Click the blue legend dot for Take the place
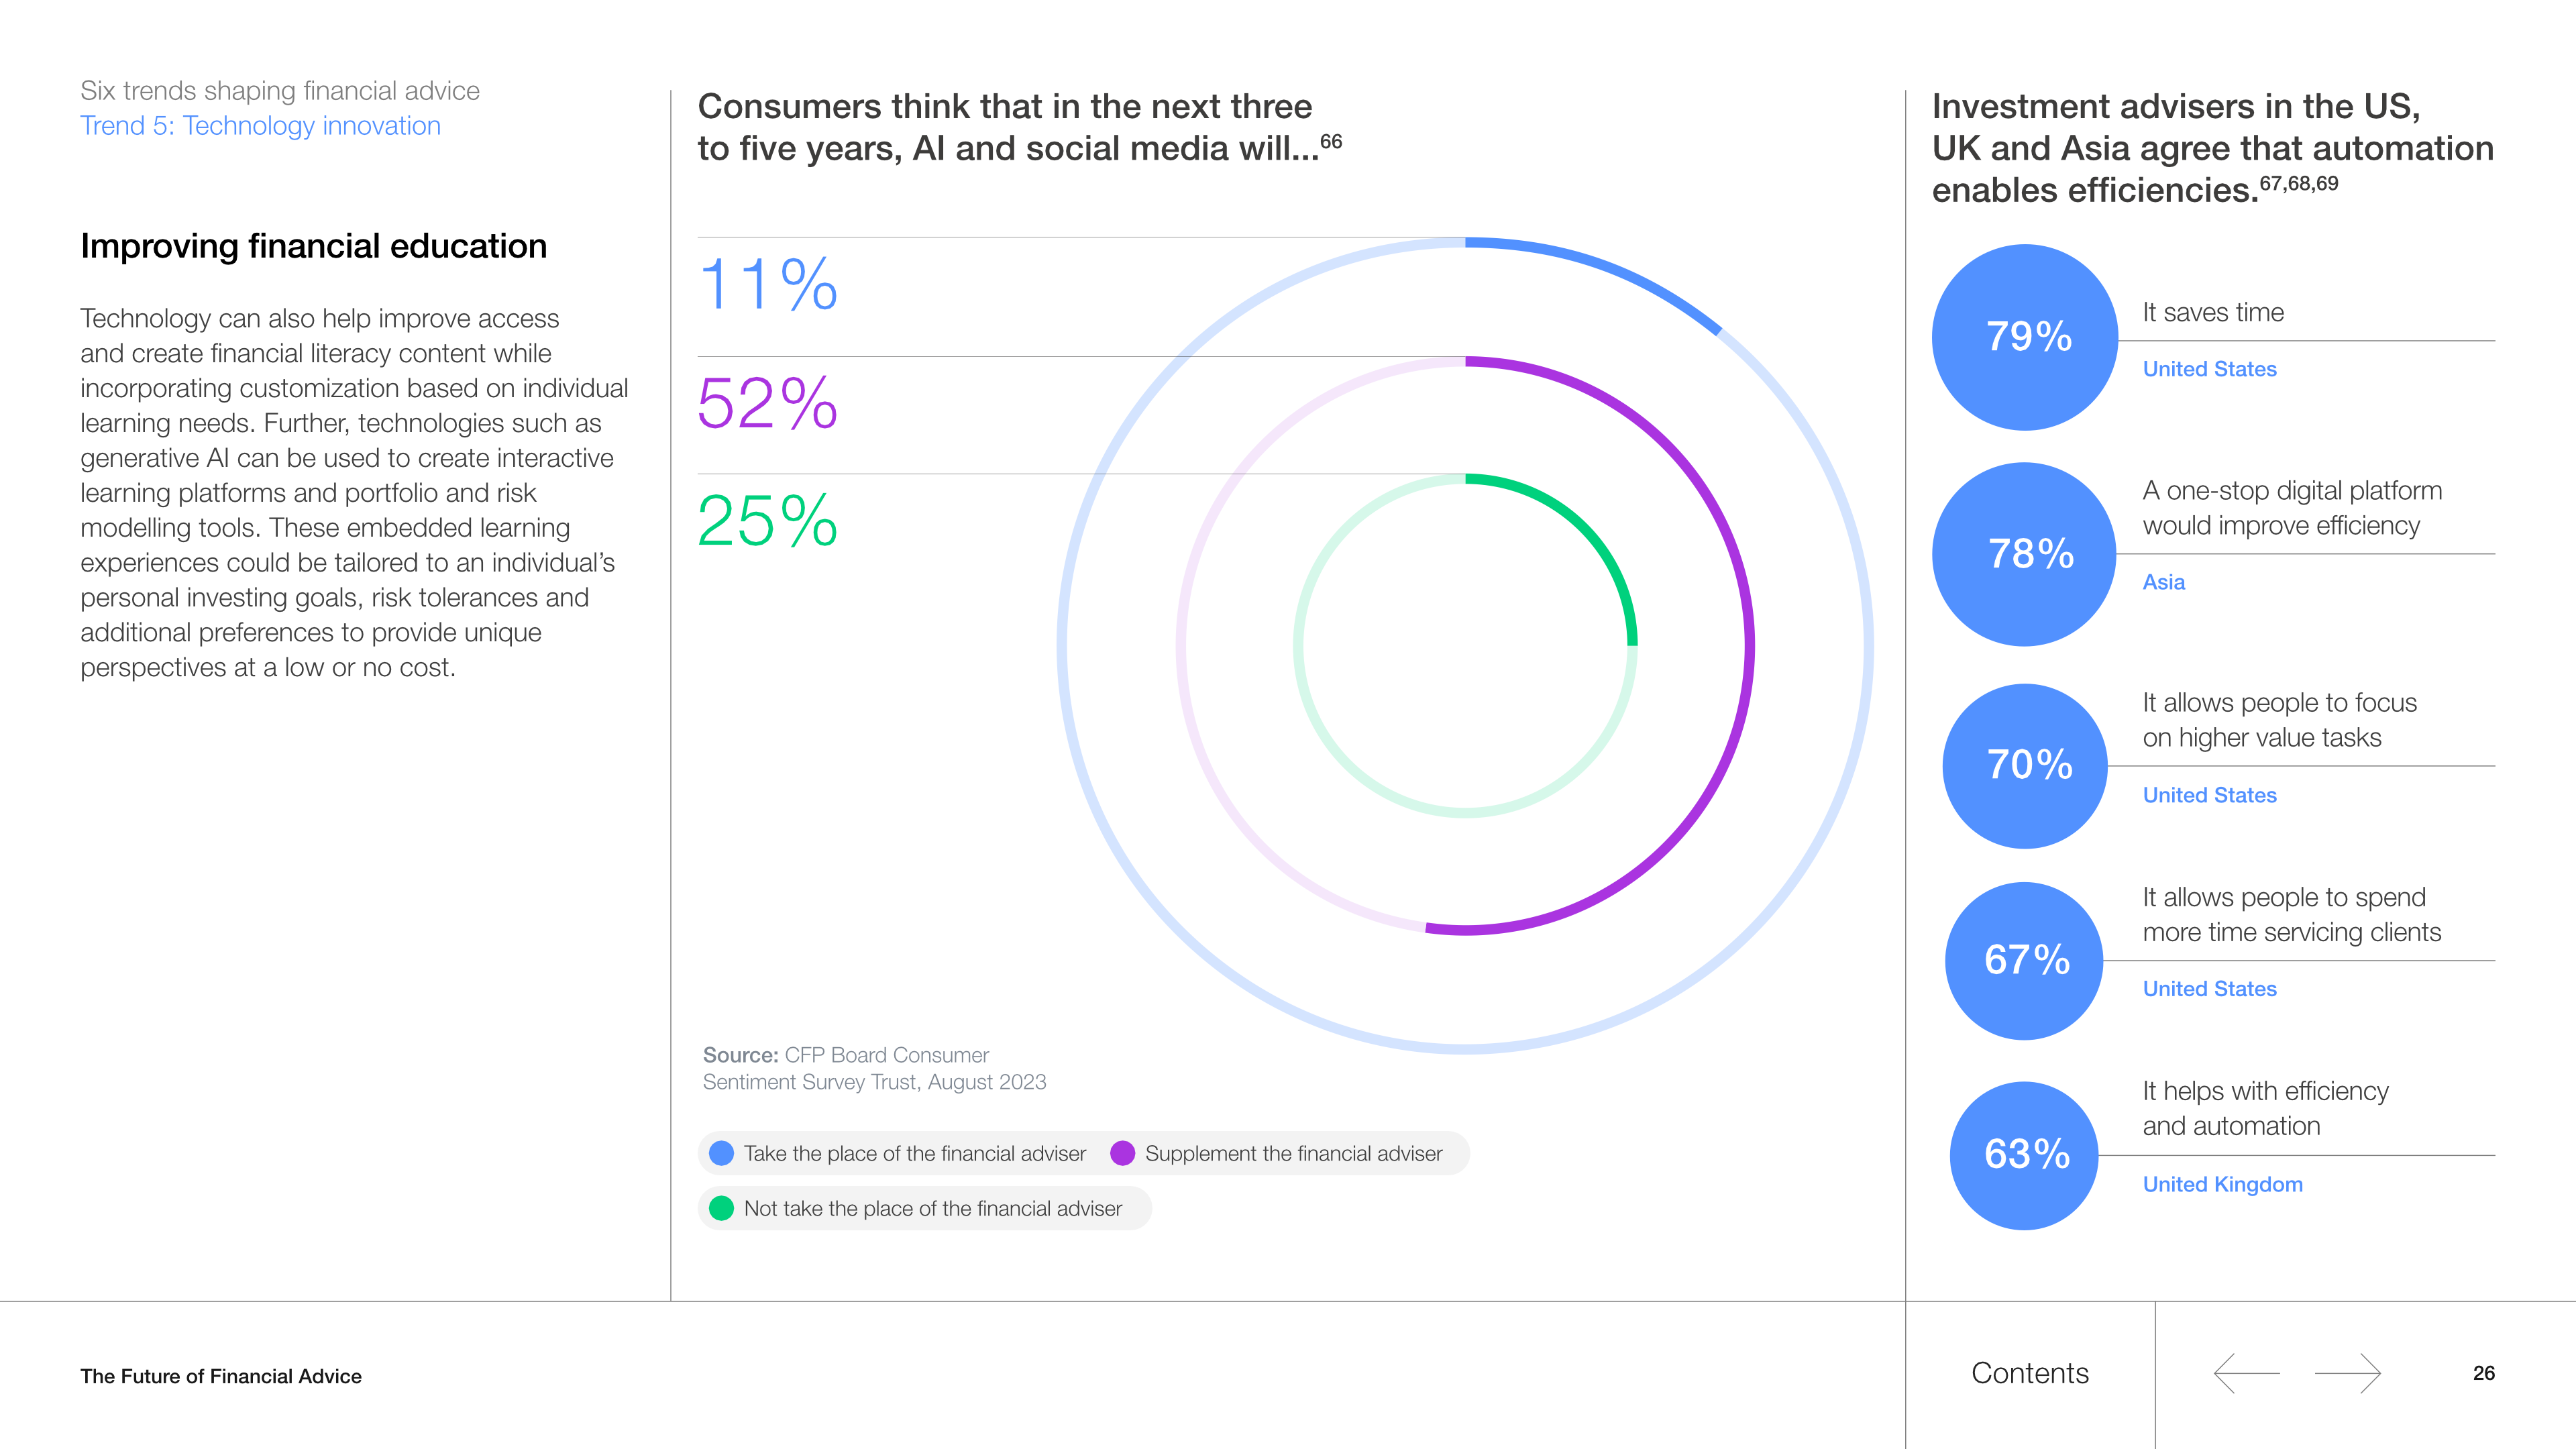Screen dimensions: 2576x1449 click(x=721, y=1153)
